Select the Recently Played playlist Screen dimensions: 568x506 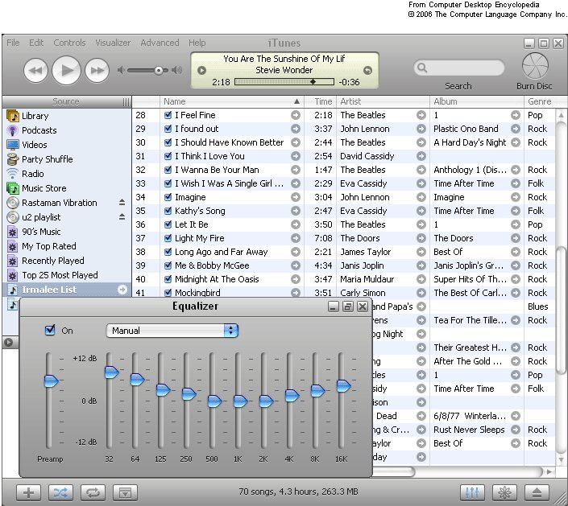pos(52,261)
